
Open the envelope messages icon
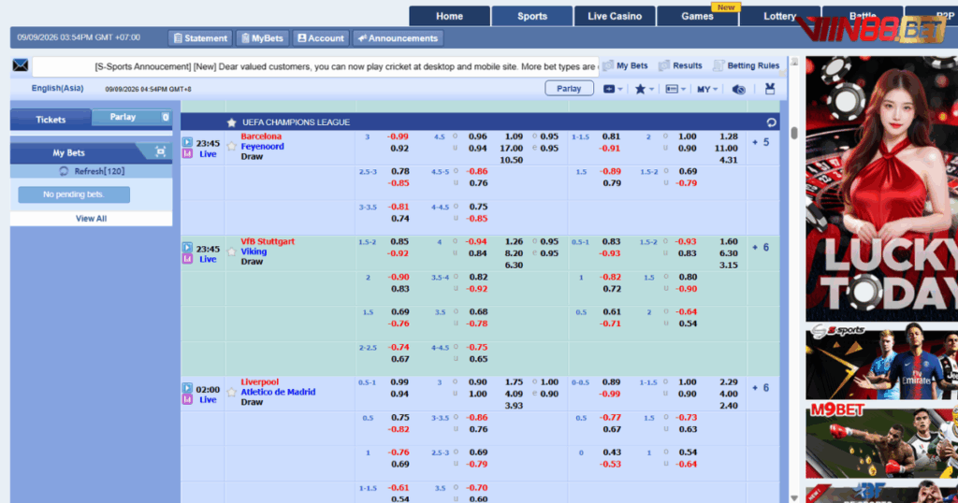(21, 65)
